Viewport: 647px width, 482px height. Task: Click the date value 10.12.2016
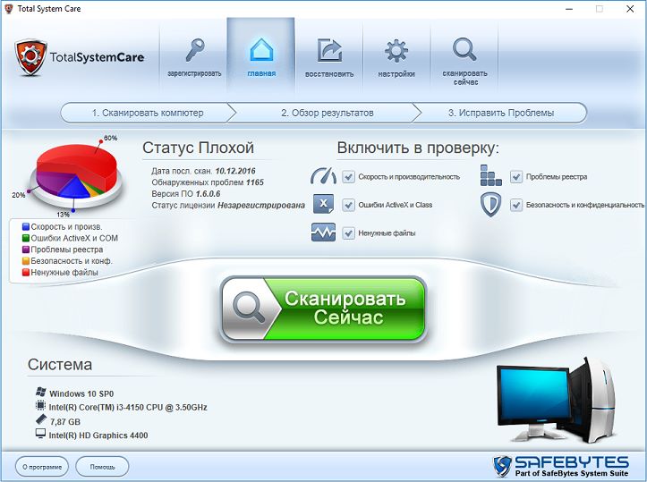[235, 171]
